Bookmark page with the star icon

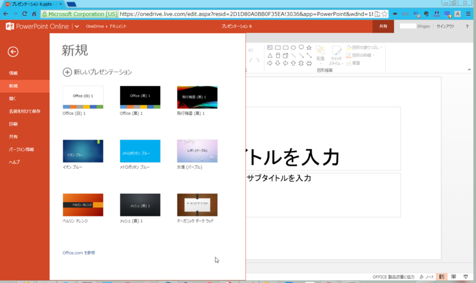[x=384, y=14]
